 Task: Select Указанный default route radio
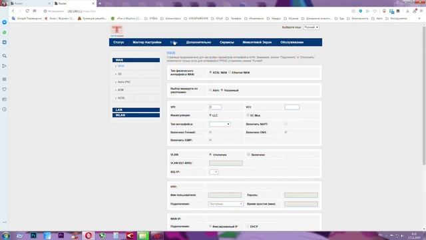click(222, 90)
